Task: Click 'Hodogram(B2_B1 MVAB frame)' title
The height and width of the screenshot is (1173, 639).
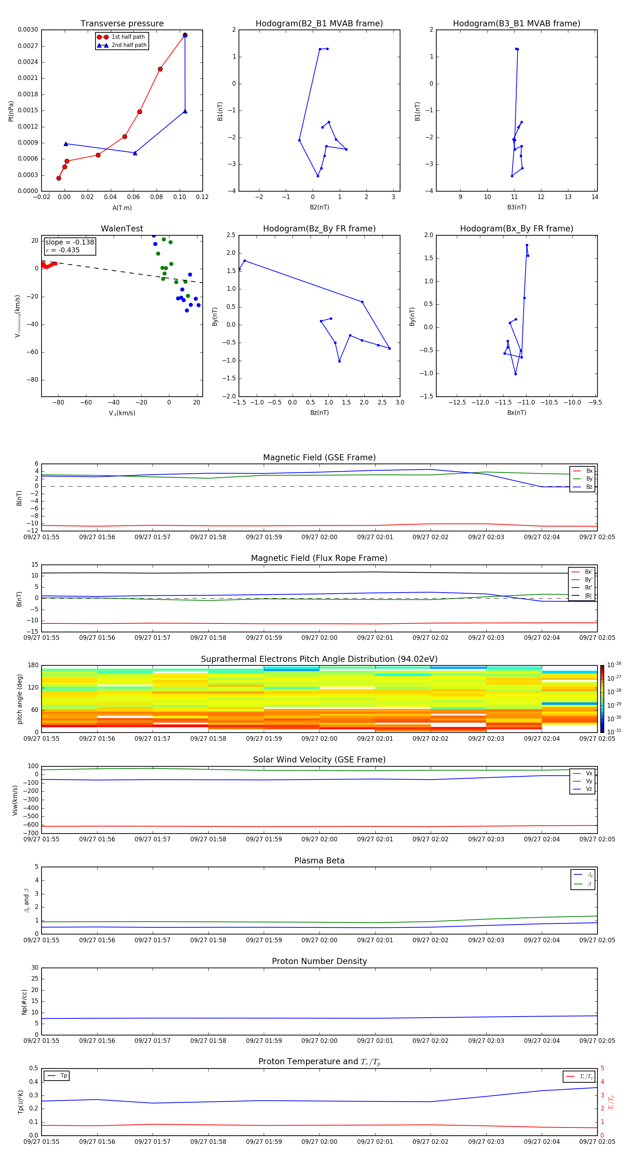Action: [x=319, y=23]
